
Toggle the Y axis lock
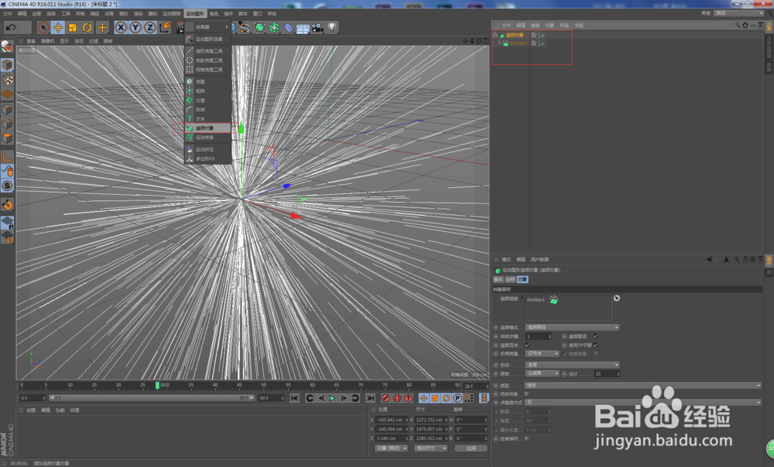tap(135, 28)
